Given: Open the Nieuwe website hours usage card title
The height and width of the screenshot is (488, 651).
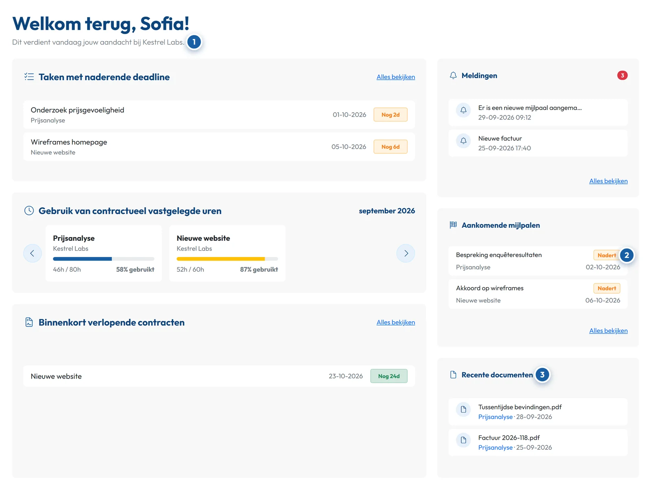Looking at the screenshot, I should 203,238.
